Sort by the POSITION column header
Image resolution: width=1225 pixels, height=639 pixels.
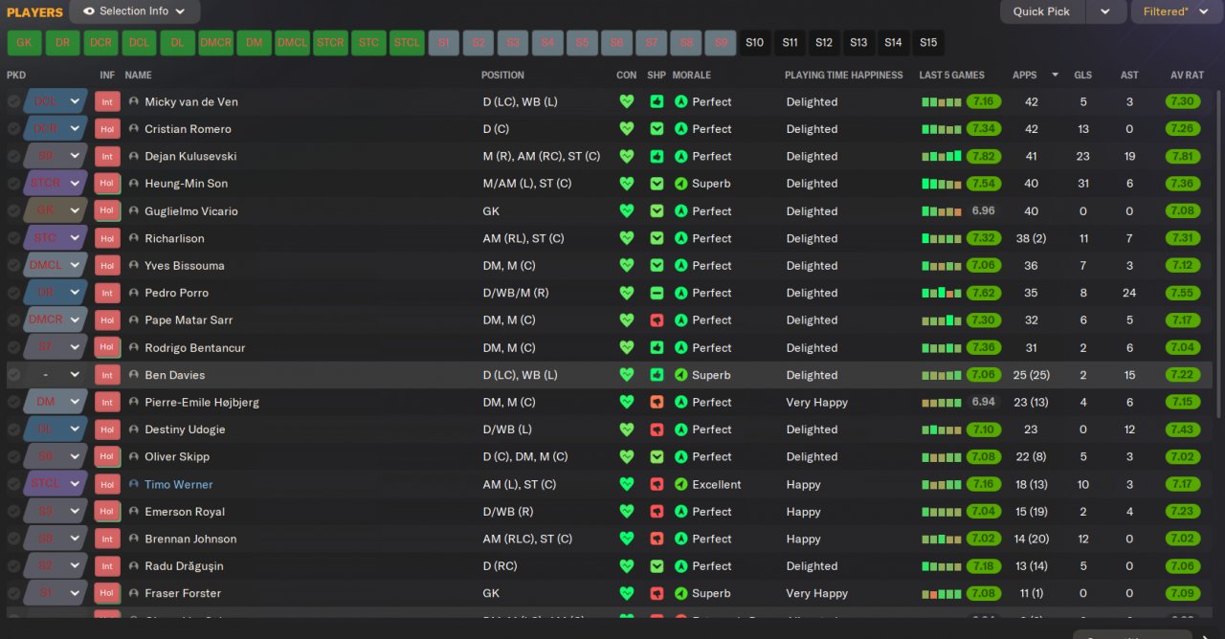502,75
